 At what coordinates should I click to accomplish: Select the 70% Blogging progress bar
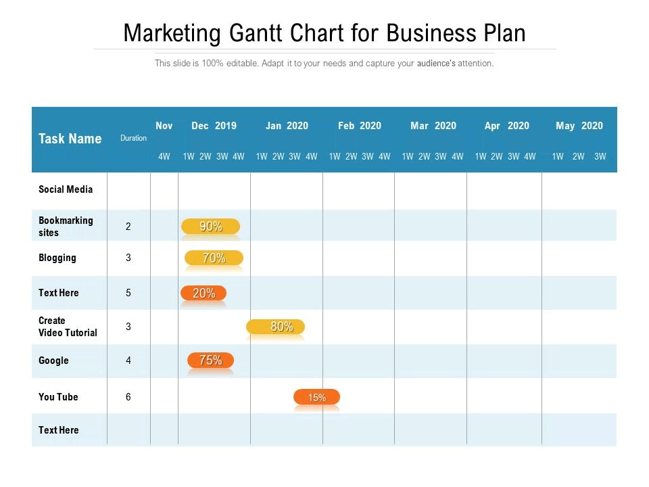[214, 258]
